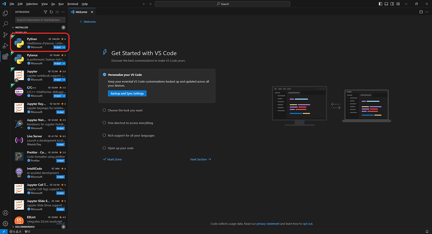
Task: Open the Live Server extension icon
Action: coord(19,140)
